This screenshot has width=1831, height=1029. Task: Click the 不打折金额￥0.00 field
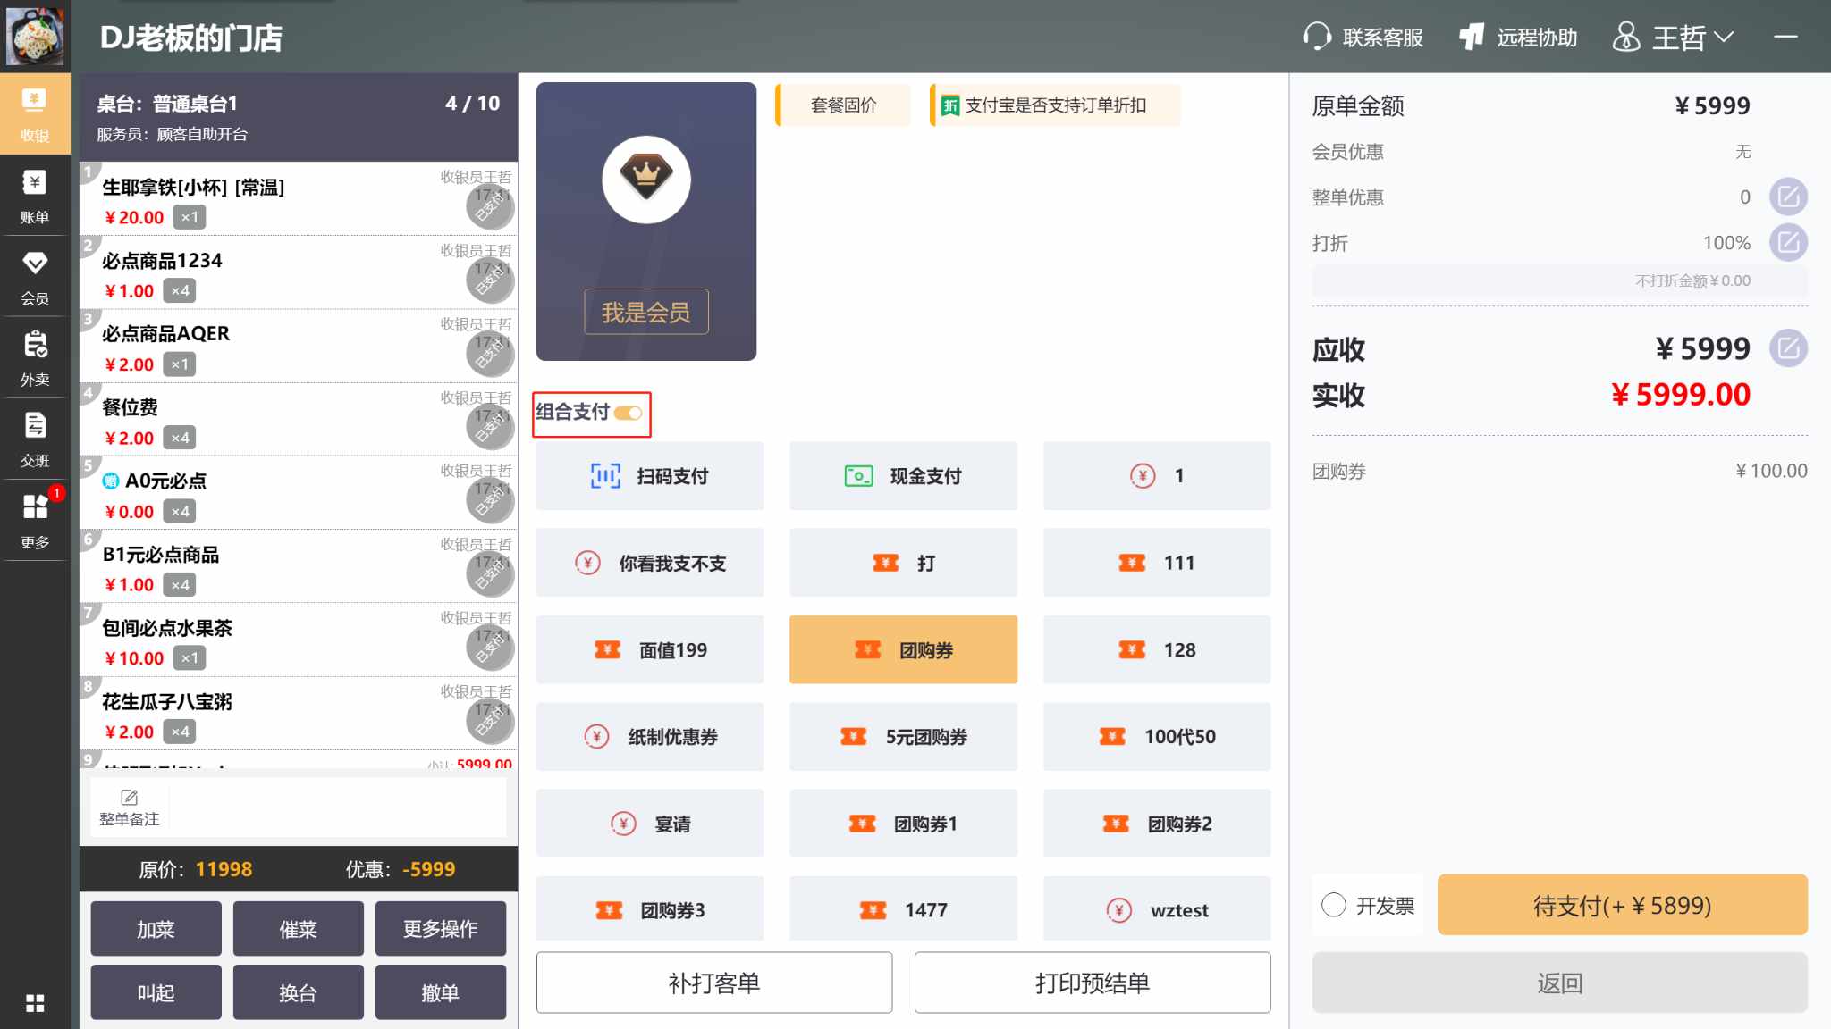[x=1559, y=280]
